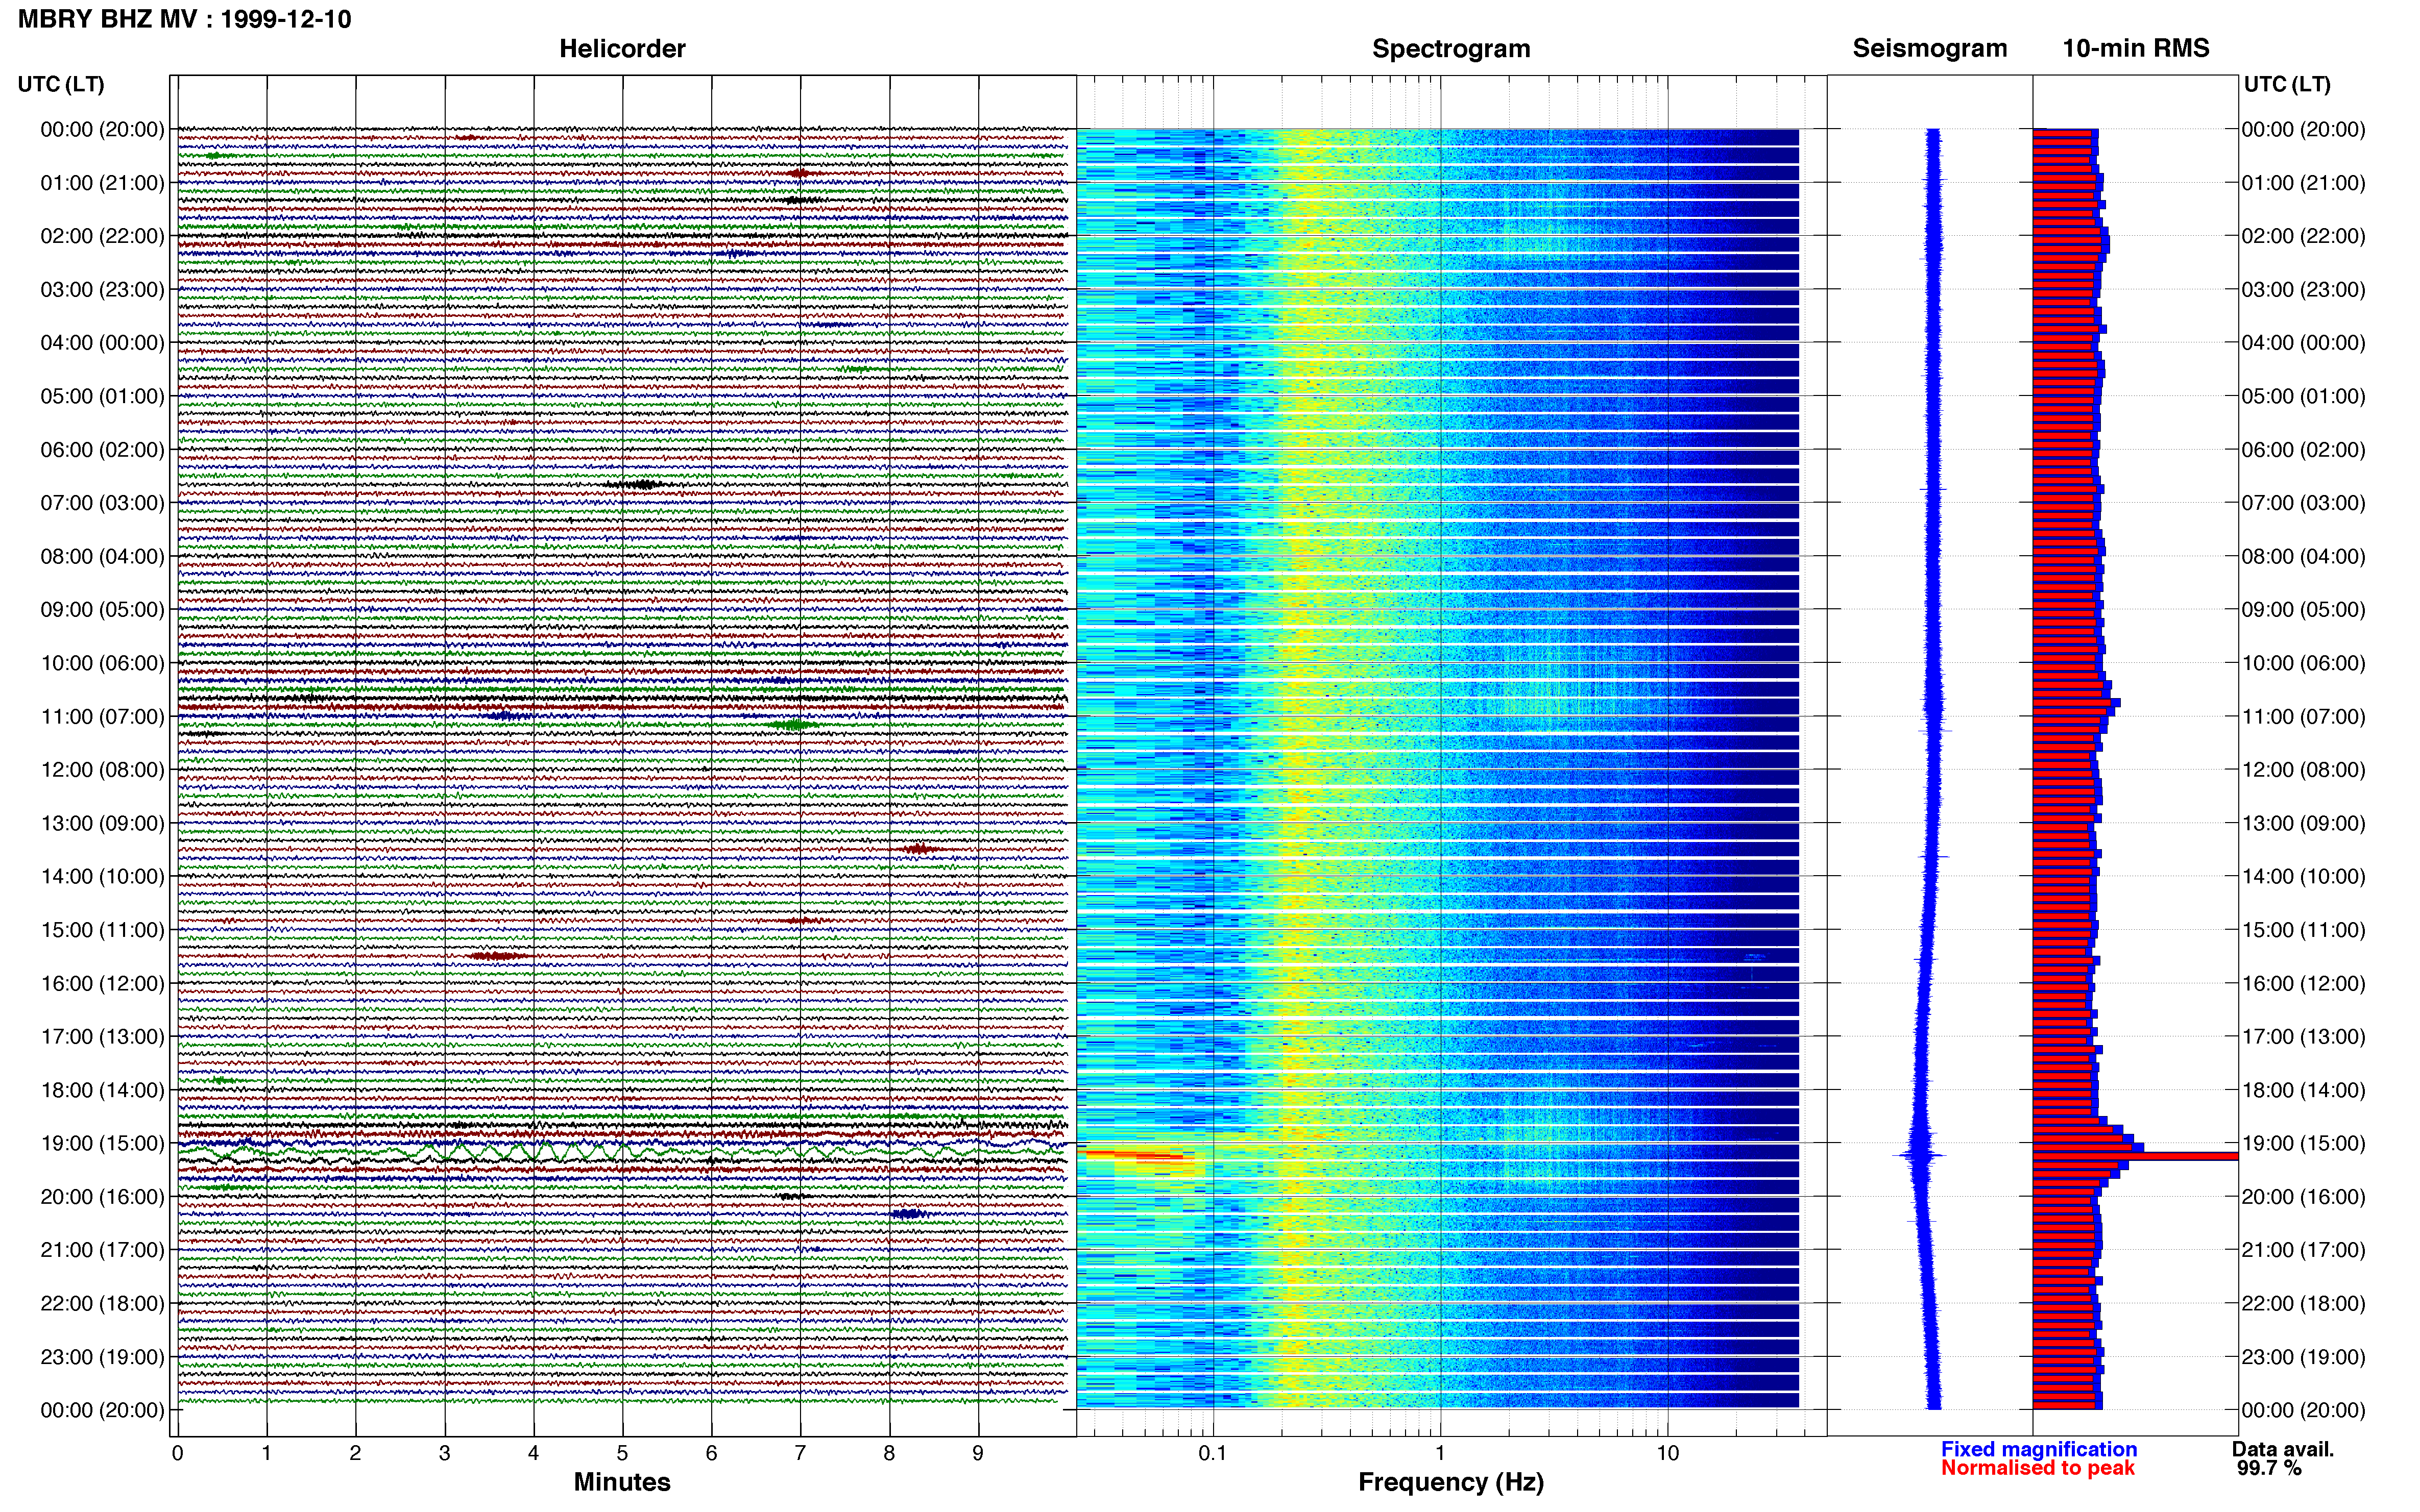
Task: Click frequency tick label 10
Action: pos(1667,1453)
